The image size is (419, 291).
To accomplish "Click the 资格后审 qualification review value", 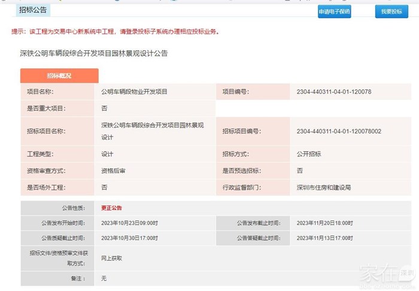I will point(113,171).
